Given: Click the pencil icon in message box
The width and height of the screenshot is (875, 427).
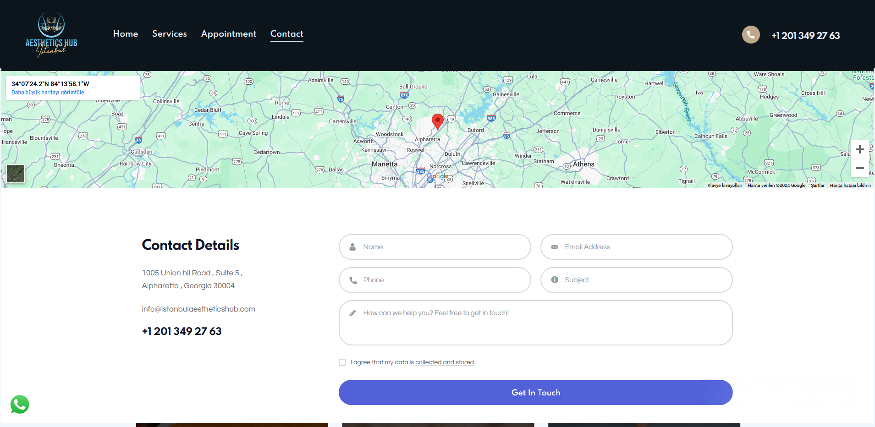Looking at the screenshot, I should click(x=352, y=313).
